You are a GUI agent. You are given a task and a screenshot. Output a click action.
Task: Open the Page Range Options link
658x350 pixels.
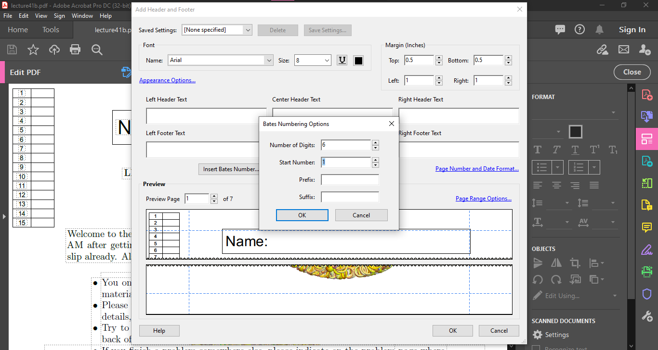click(484, 199)
